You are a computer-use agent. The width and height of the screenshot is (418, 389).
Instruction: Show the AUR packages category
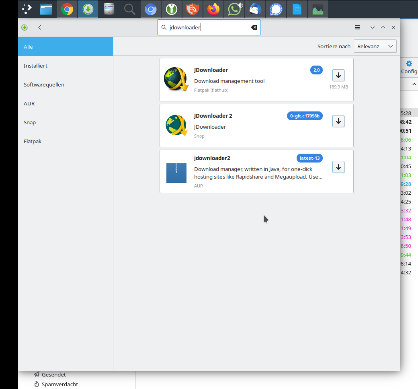point(66,103)
